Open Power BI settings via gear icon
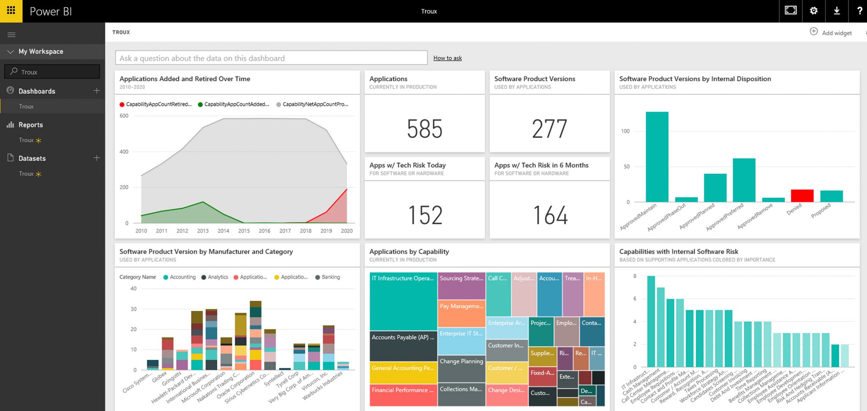 point(813,11)
